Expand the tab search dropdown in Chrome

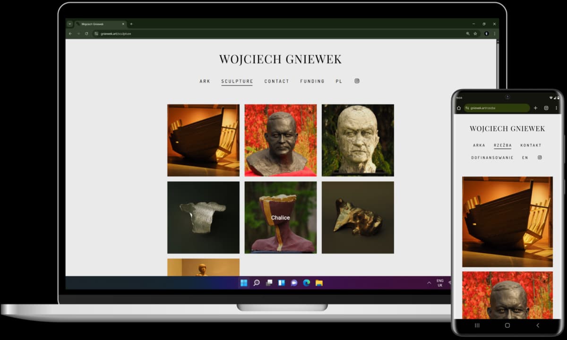pos(70,24)
